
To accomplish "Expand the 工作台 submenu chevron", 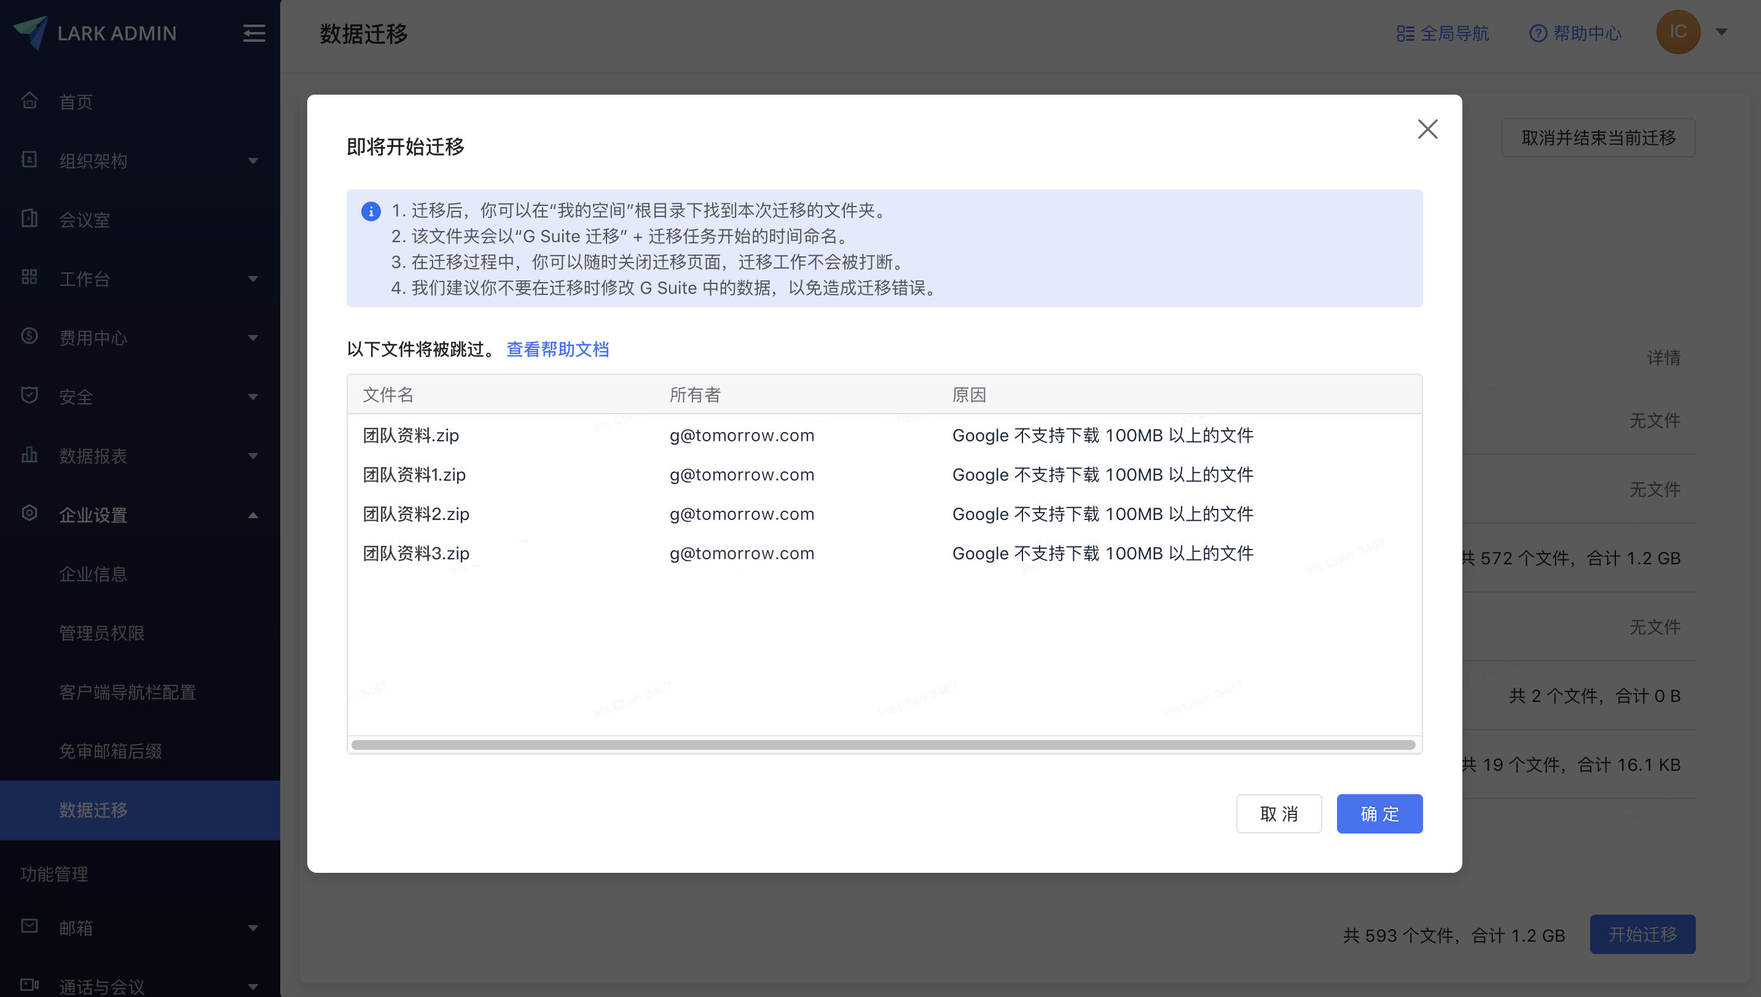I will (x=253, y=278).
